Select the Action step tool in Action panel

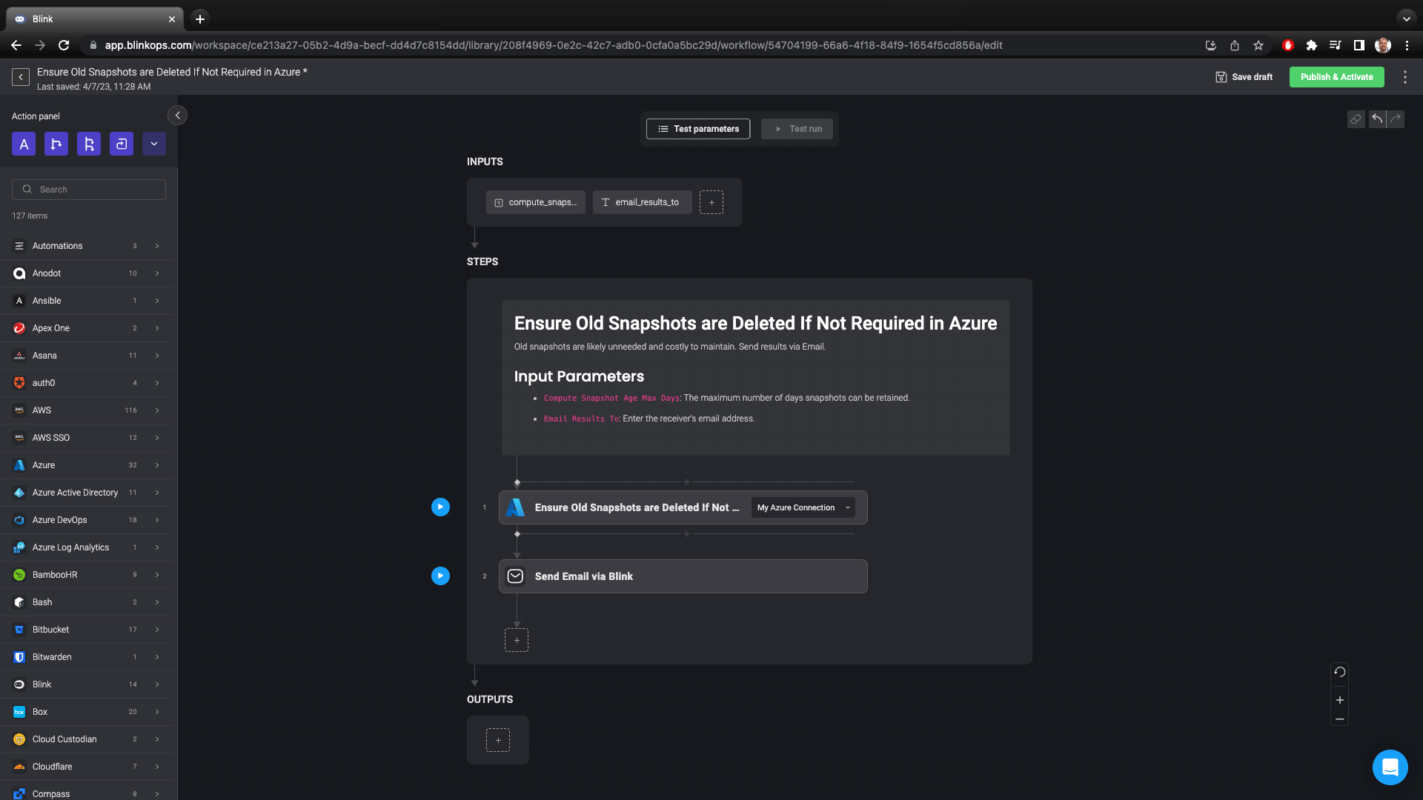(x=24, y=144)
